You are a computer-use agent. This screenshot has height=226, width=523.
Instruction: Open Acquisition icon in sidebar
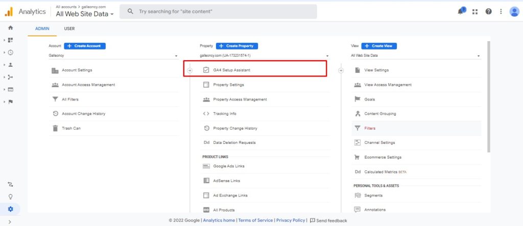10,77
